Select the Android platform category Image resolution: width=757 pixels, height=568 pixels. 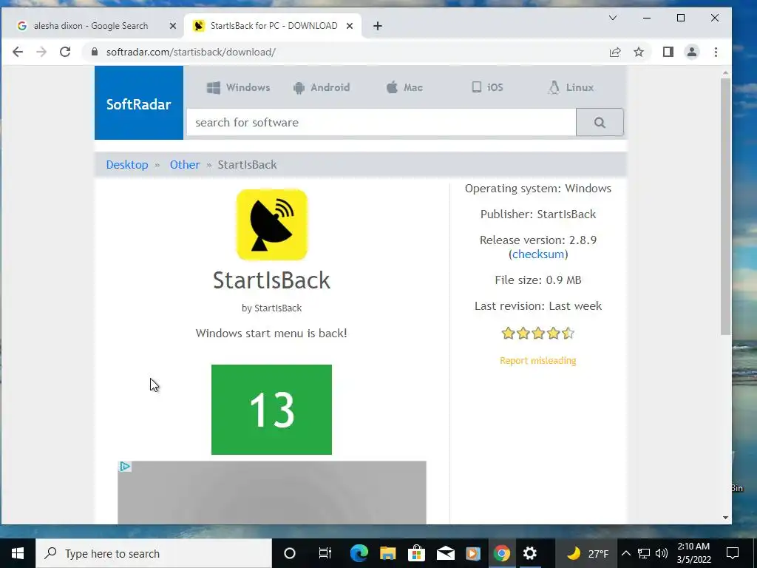click(x=321, y=87)
